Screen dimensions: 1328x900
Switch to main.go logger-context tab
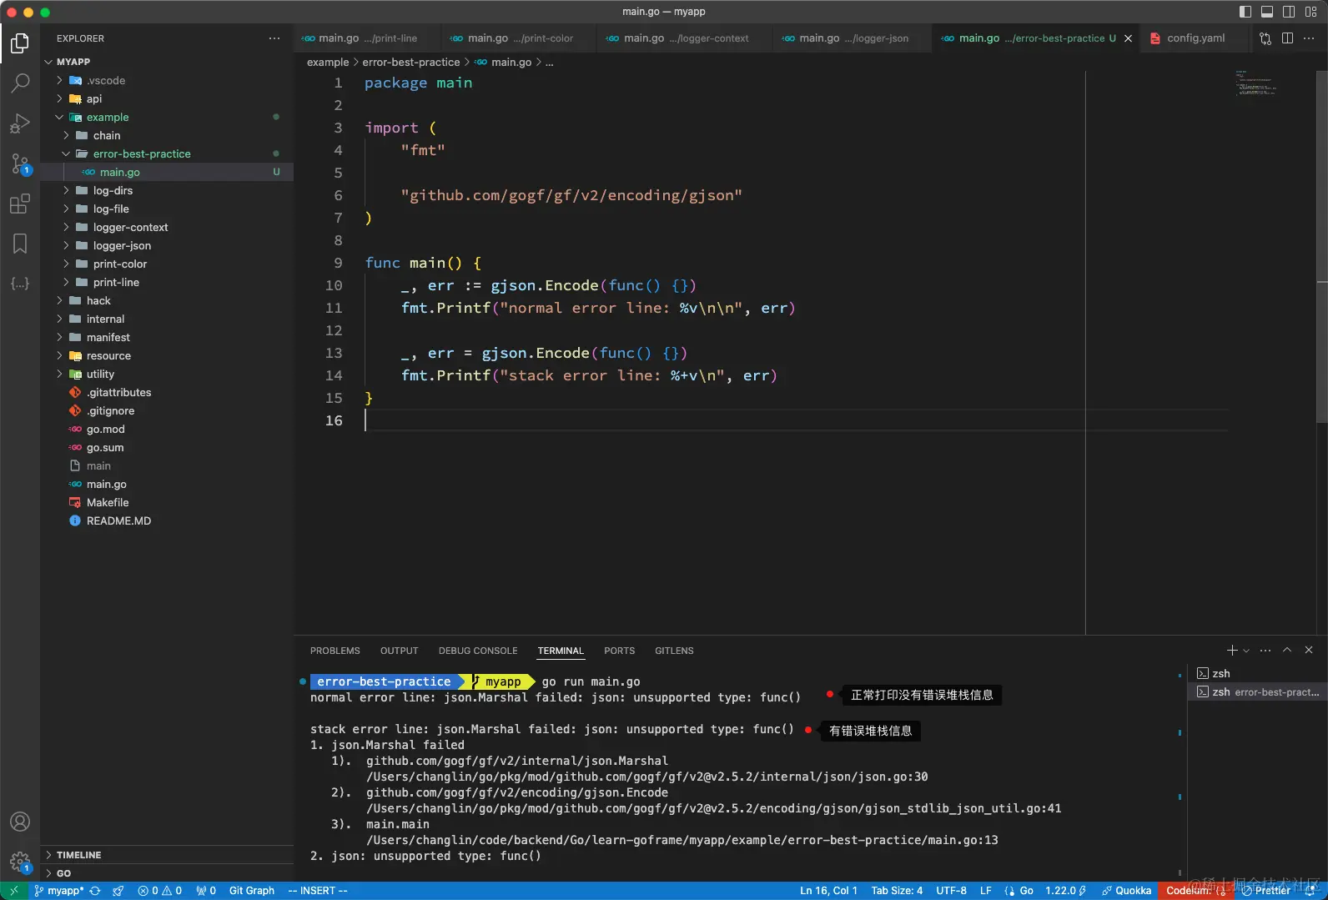point(686,38)
